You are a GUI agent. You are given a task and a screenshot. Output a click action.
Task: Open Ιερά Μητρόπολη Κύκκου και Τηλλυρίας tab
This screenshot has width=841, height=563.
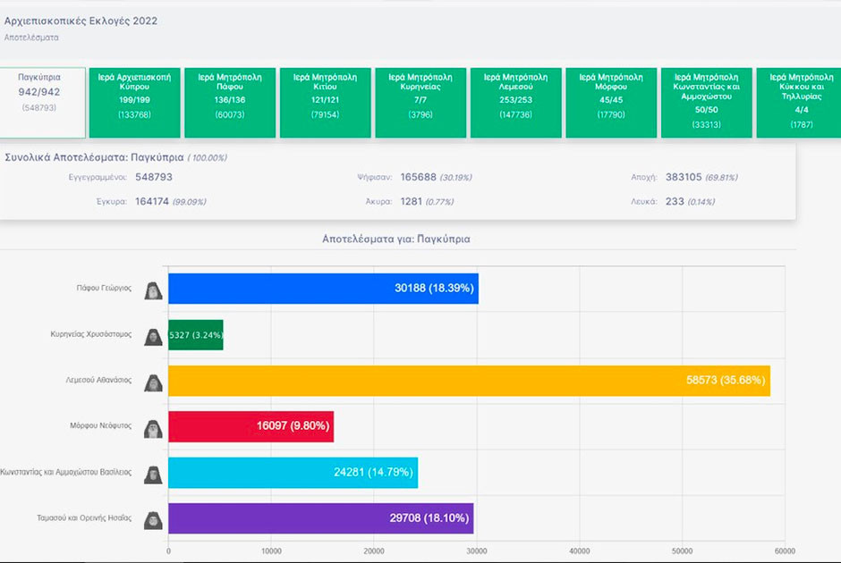pyautogui.click(x=799, y=102)
